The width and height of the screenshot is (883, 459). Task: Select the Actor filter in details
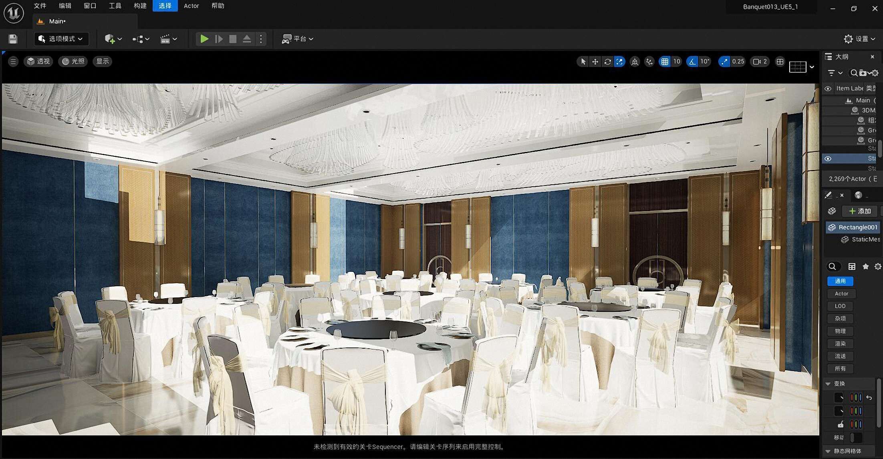[841, 293]
